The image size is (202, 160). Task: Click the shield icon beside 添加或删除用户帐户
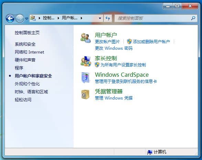[129, 41]
